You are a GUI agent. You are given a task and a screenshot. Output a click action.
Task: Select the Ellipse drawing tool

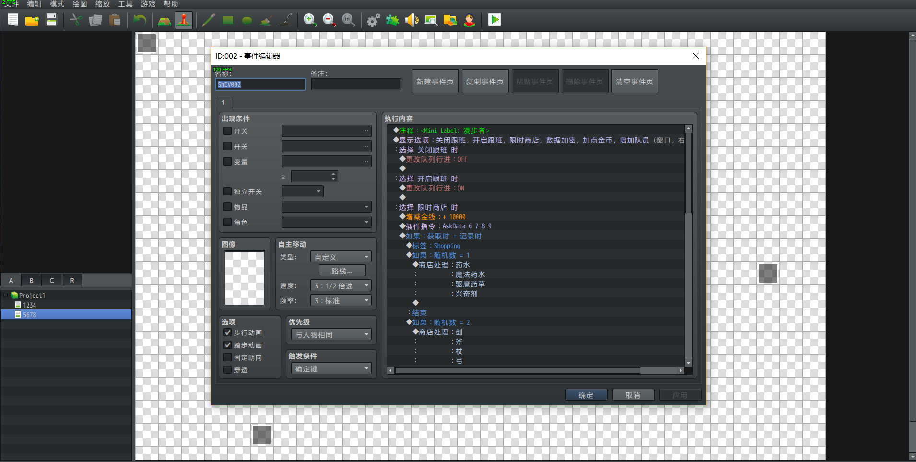tap(247, 20)
